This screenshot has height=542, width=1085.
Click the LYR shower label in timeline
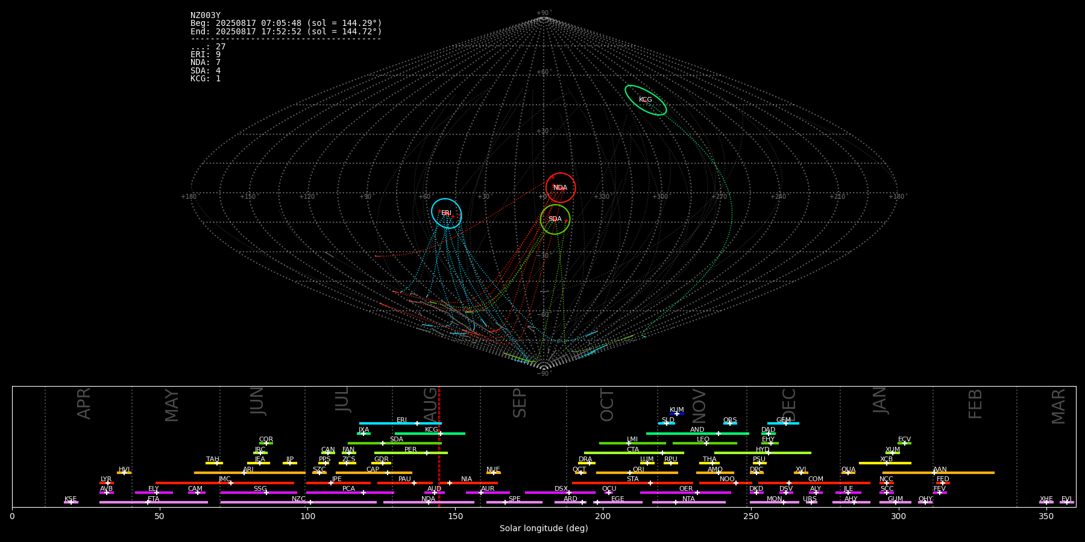tap(106, 479)
